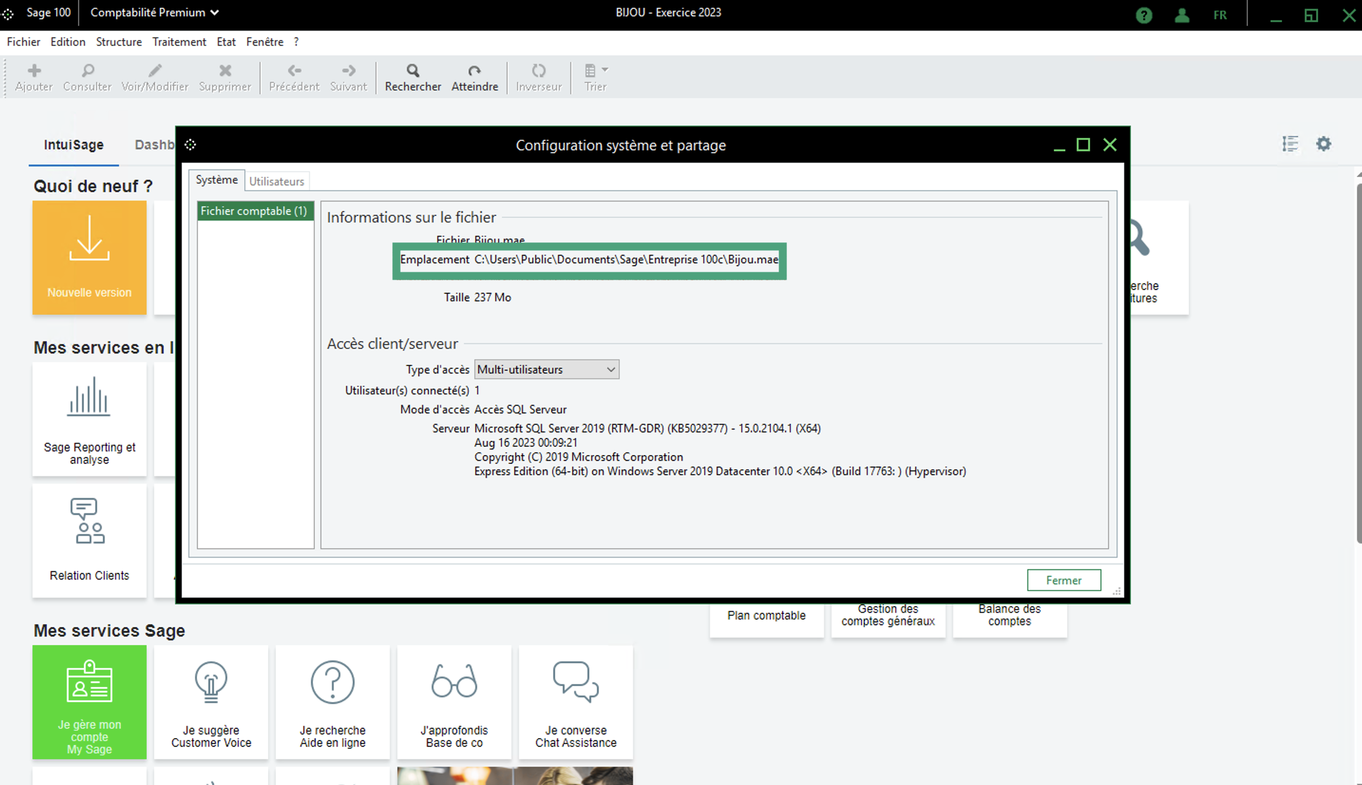
Task: Open the Traitement menu
Action: [x=179, y=42]
